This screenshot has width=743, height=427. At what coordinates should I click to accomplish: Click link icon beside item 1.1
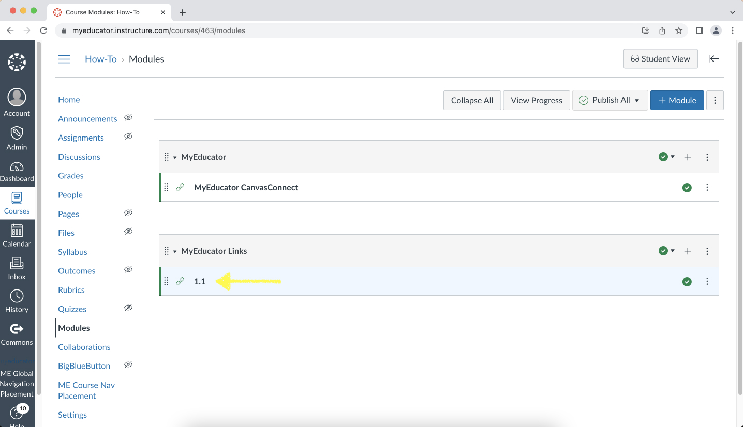click(180, 281)
